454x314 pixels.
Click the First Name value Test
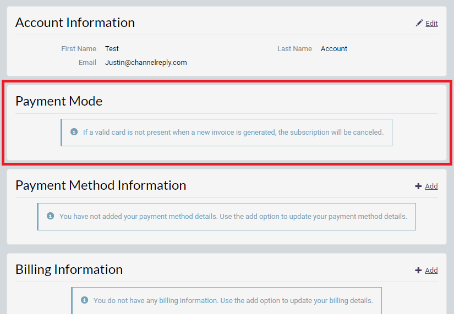click(x=112, y=48)
